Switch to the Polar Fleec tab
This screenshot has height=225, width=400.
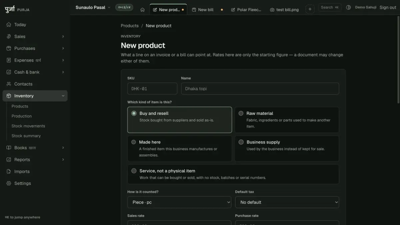tap(246, 10)
